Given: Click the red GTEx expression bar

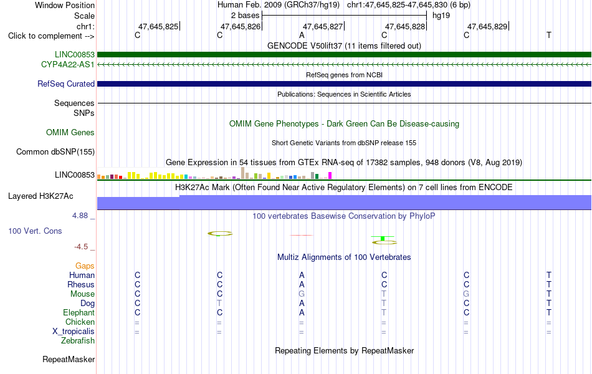Looking at the screenshot, I should [x=120, y=177].
